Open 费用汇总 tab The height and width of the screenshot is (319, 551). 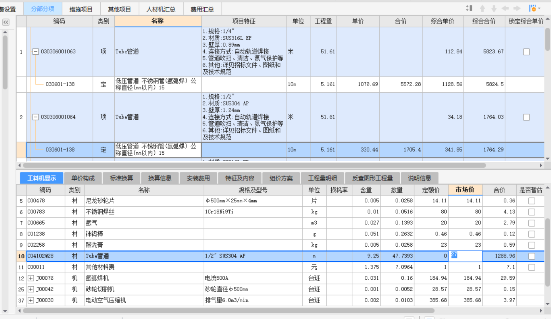tap(202, 9)
